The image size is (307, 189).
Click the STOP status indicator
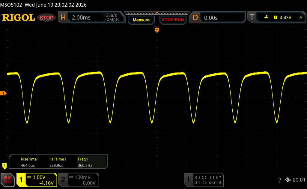tap(46, 18)
